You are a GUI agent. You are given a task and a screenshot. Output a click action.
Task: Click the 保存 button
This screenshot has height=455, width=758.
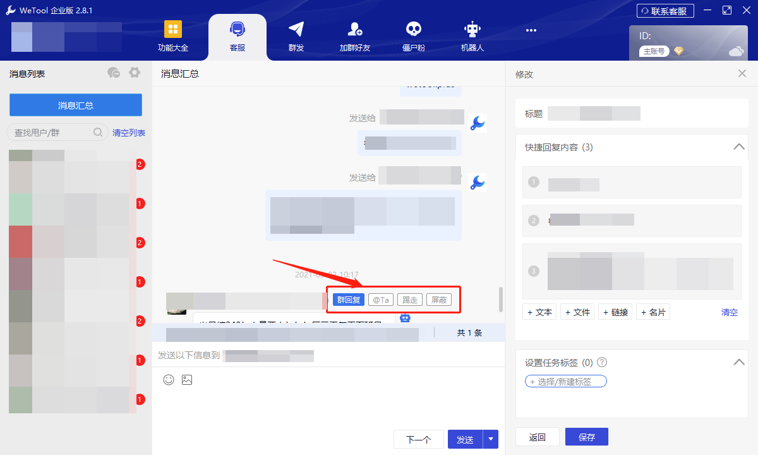(587, 437)
